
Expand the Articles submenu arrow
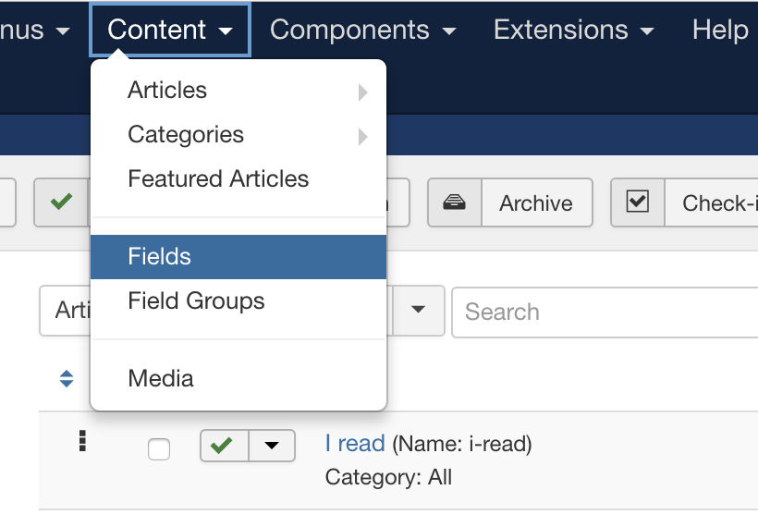[x=363, y=92]
